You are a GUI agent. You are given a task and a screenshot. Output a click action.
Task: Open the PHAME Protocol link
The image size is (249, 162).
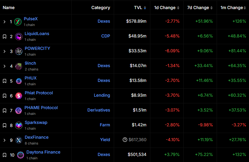click(x=41, y=108)
